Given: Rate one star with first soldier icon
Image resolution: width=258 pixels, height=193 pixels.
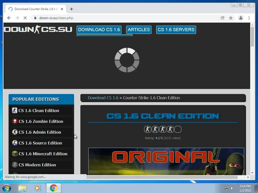Looking at the screenshot, I should (148, 129).
